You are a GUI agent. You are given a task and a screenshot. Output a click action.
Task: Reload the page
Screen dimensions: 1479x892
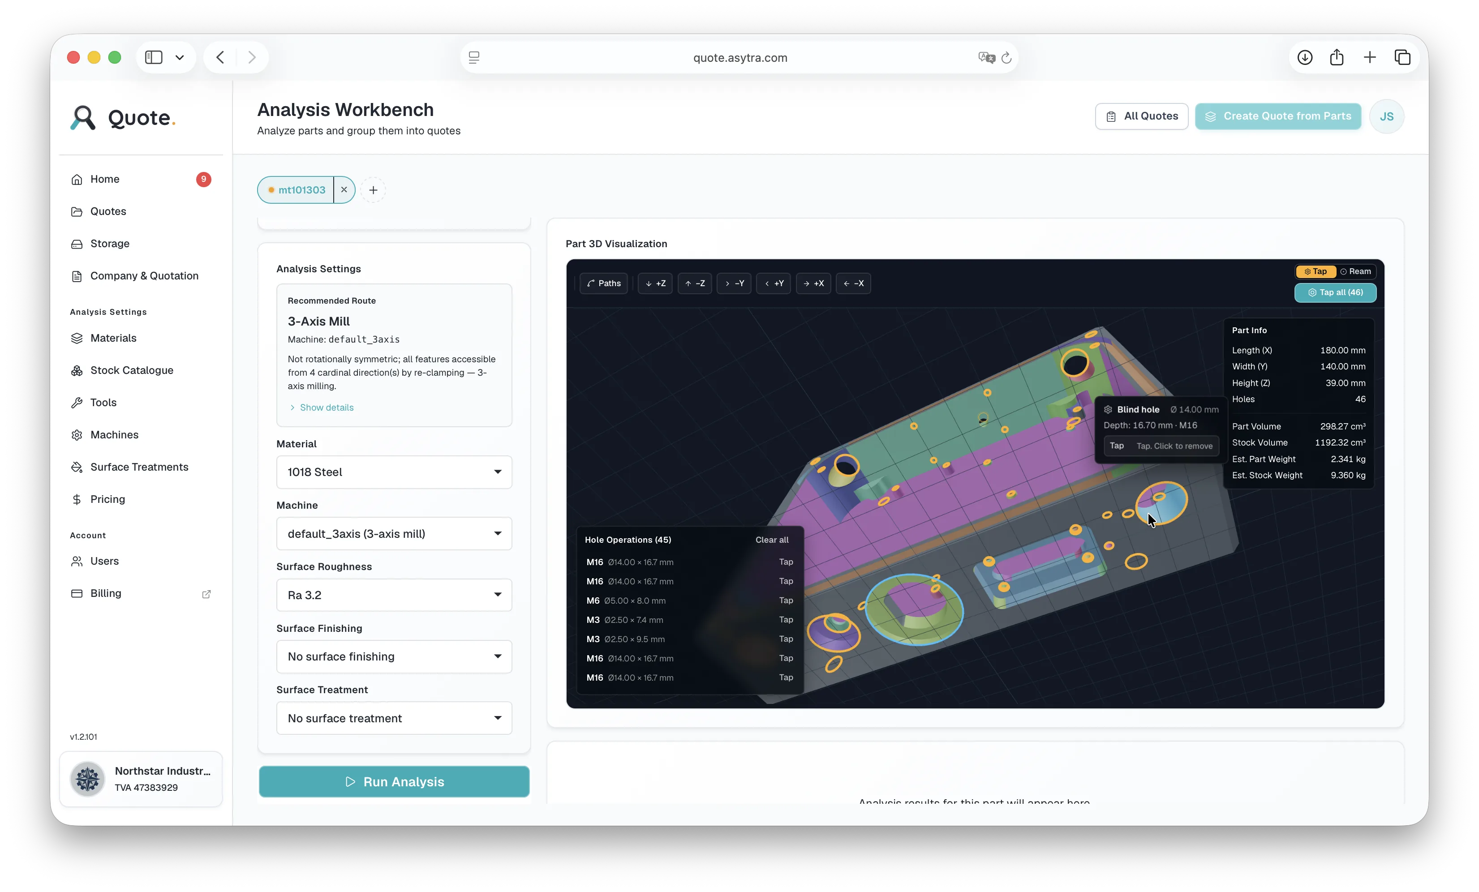[1006, 58]
